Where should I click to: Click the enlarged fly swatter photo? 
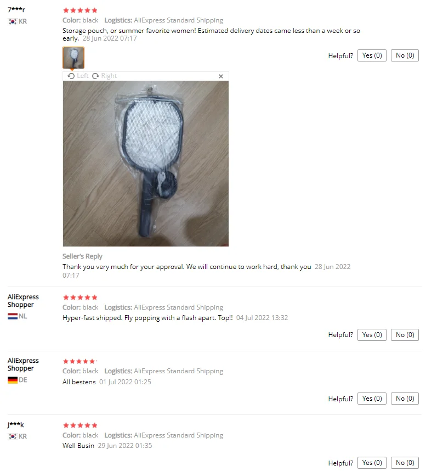click(146, 164)
